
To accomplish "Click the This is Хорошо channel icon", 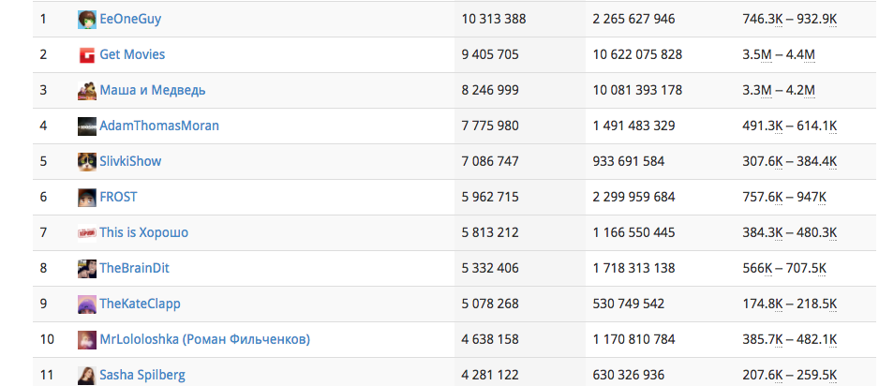I will click(x=86, y=232).
